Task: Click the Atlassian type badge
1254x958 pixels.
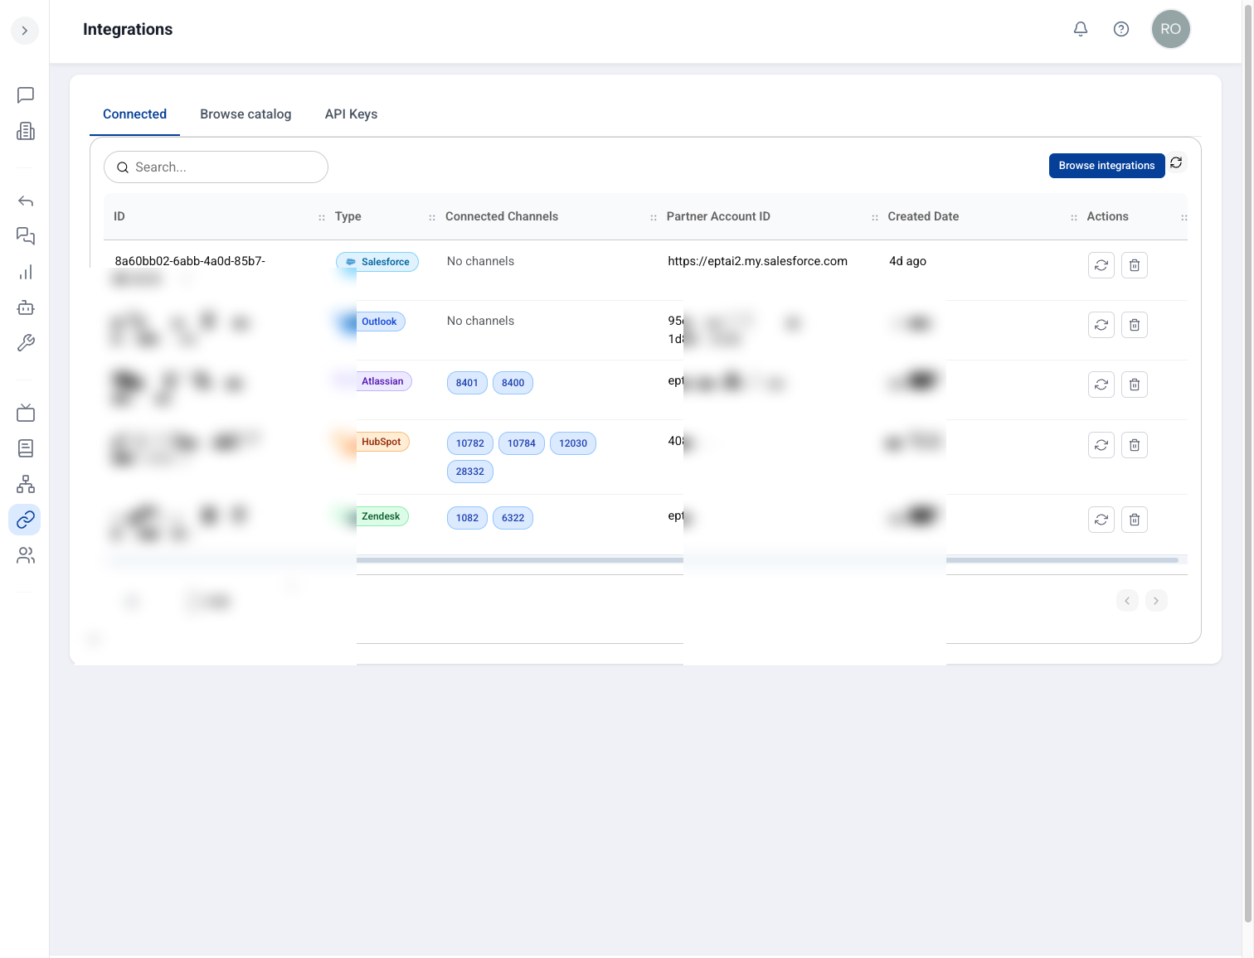Action: click(374, 381)
